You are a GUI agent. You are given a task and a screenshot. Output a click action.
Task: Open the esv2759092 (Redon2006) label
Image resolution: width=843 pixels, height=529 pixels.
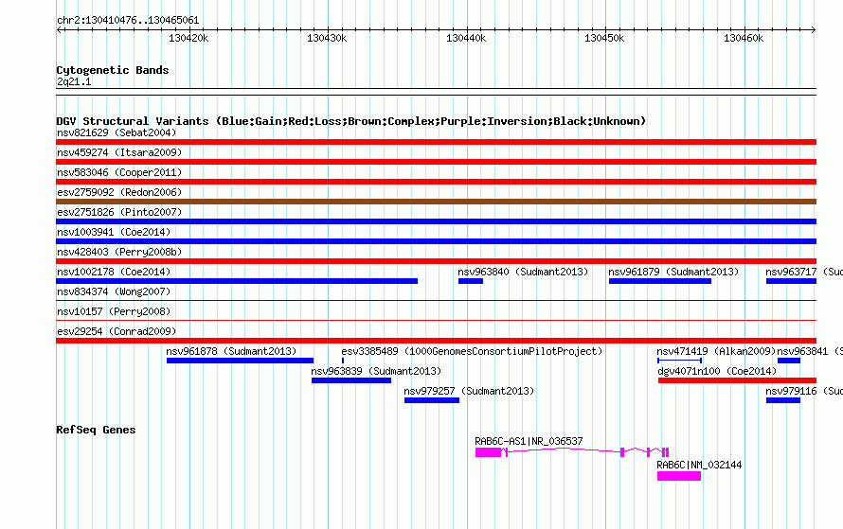pos(119,192)
